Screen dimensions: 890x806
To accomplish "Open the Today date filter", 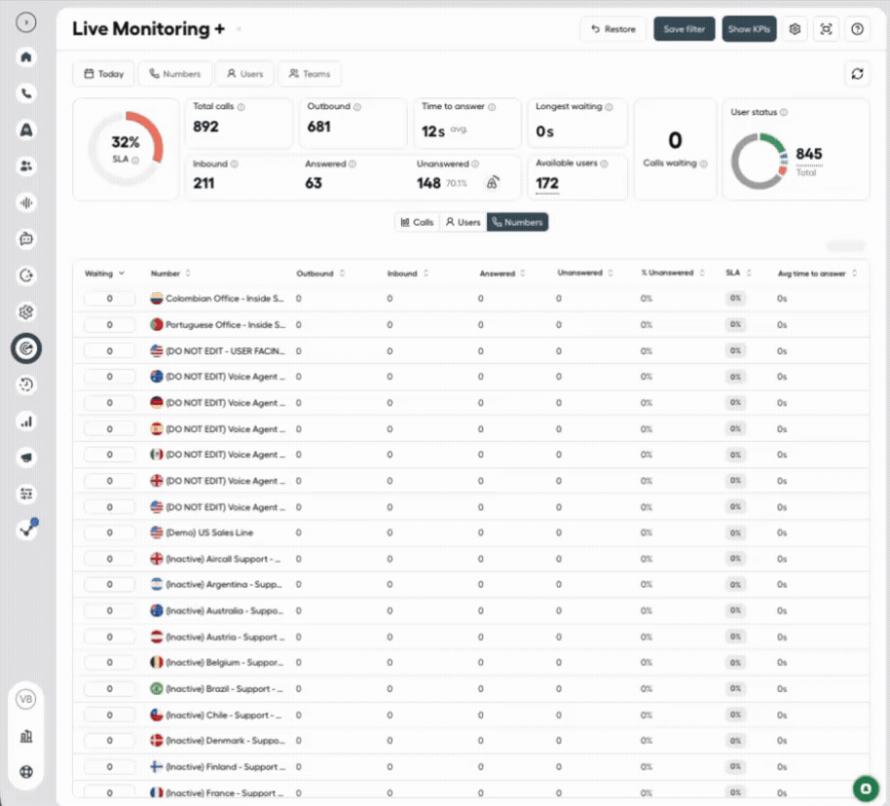I will coord(103,74).
